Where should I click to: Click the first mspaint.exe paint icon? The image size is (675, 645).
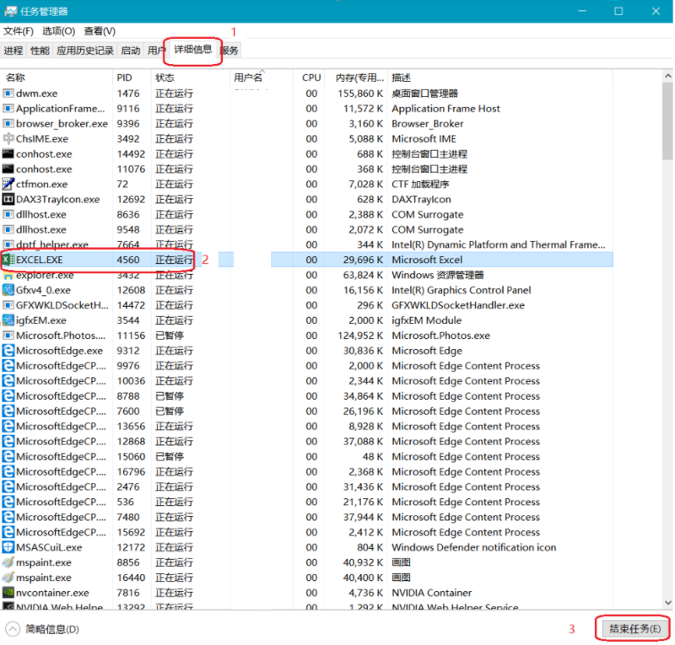coord(8,562)
